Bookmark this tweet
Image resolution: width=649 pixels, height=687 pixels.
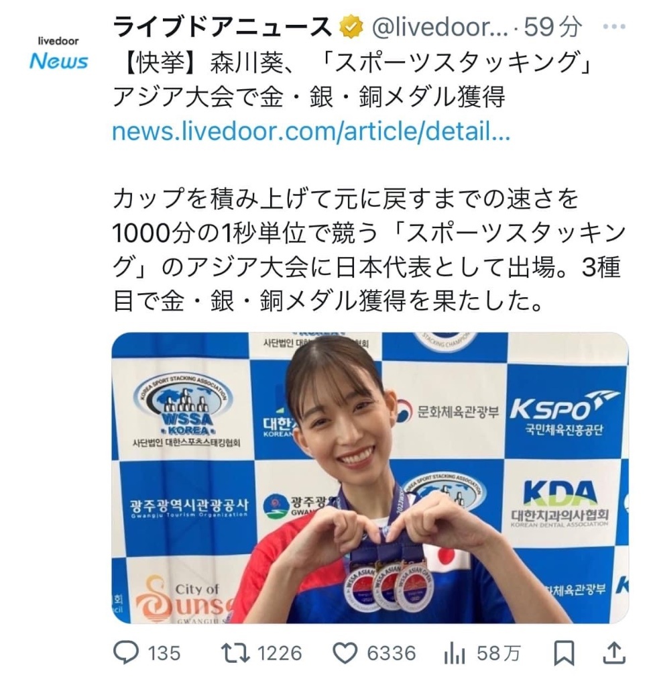[564, 653]
